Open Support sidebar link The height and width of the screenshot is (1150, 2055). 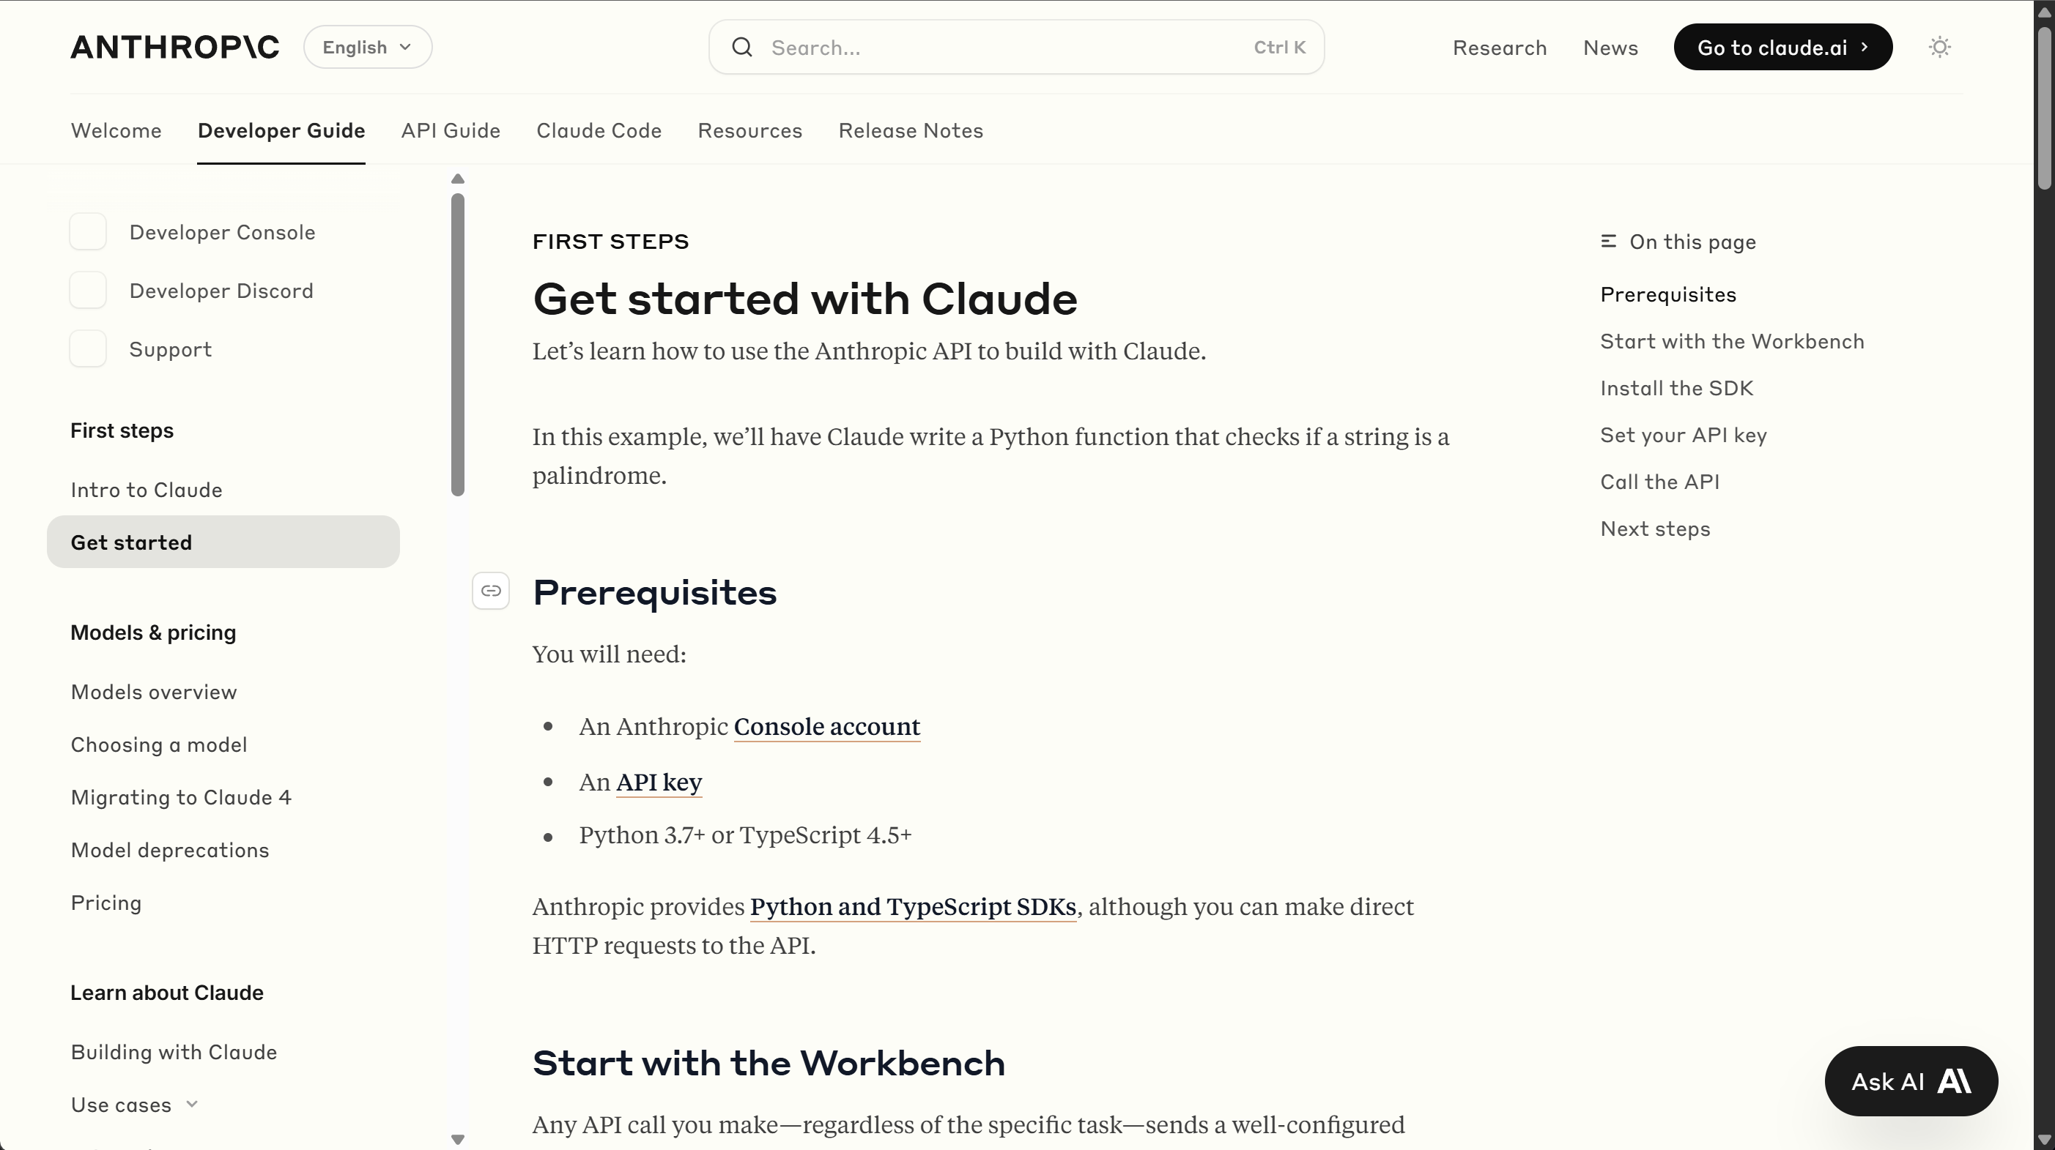click(171, 349)
